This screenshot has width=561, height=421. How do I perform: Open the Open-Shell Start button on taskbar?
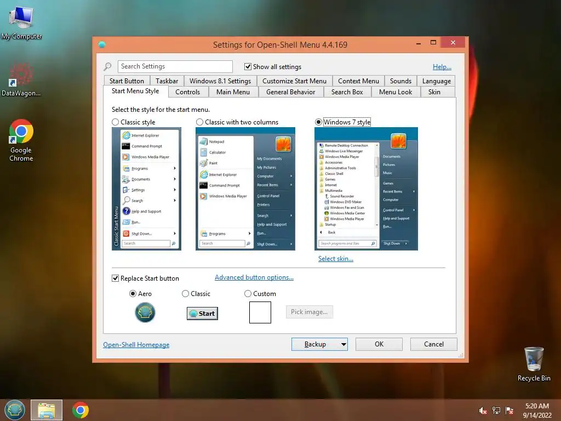point(14,410)
